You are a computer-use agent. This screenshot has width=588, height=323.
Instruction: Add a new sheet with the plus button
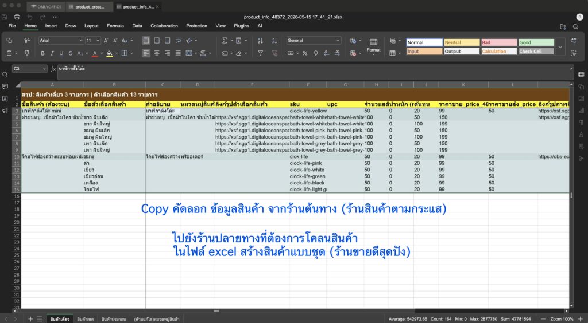click(30, 319)
